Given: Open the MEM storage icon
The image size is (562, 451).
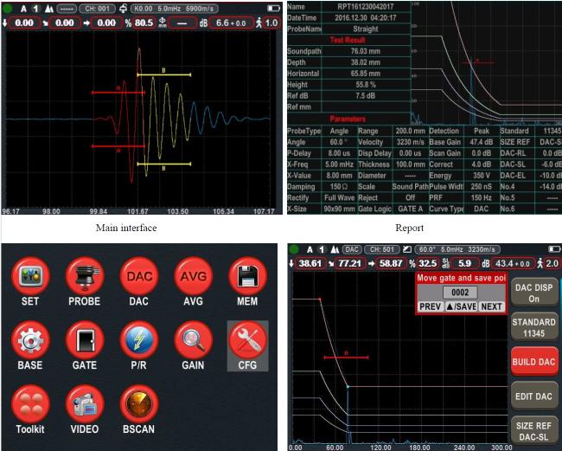Looking at the screenshot, I should (x=246, y=277).
